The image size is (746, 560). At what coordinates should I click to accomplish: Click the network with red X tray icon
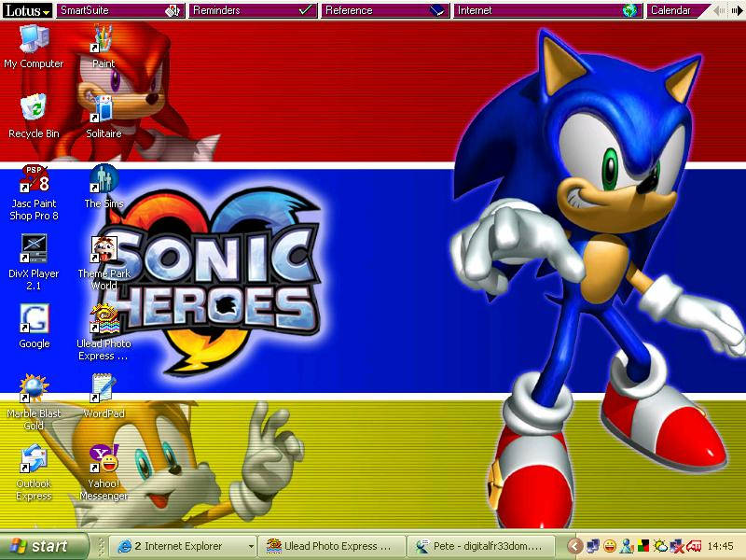click(677, 546)
